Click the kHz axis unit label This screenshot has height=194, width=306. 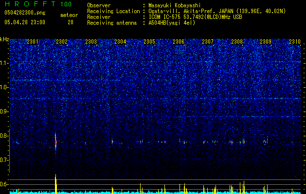point(4,39)
